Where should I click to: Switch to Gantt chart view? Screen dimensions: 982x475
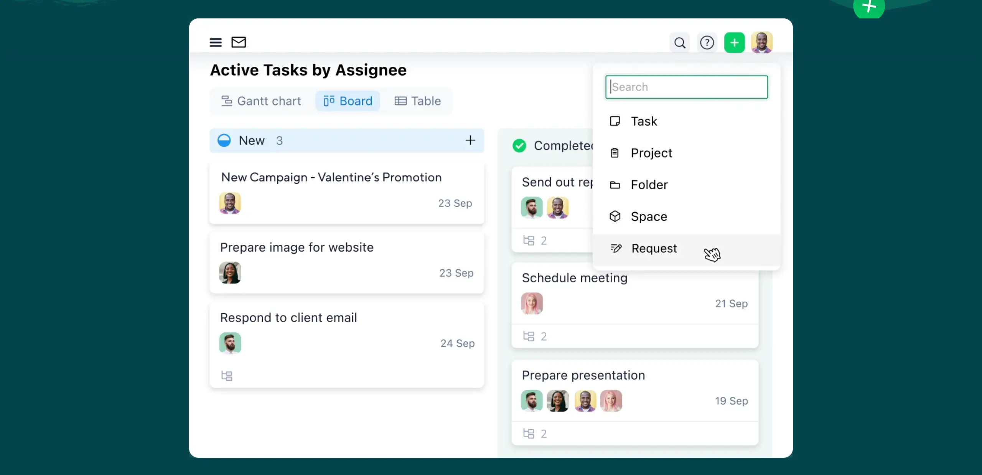[261, 101]
